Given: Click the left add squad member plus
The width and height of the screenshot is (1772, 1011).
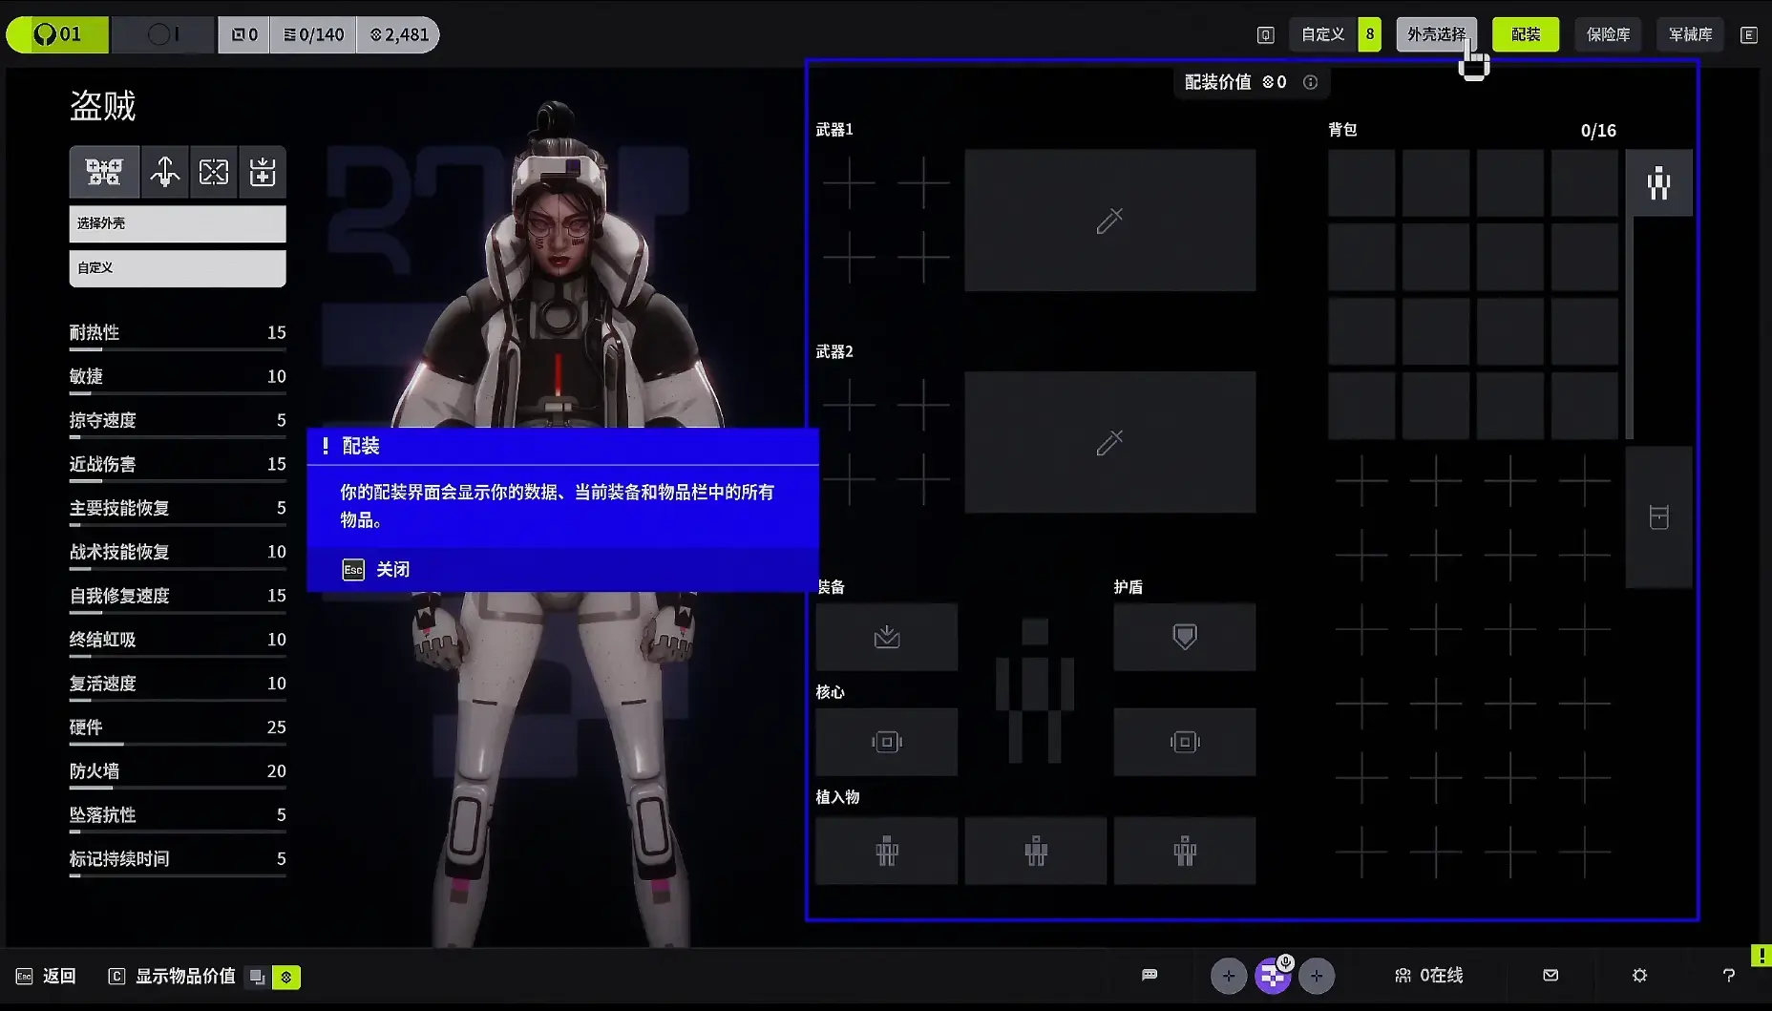Looking at the screenshot, I should [x=1229, y=976].
